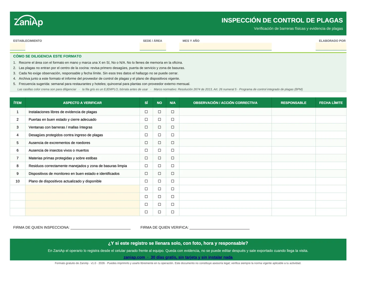Click observation cell for item 1 row

tap(225, 112)
